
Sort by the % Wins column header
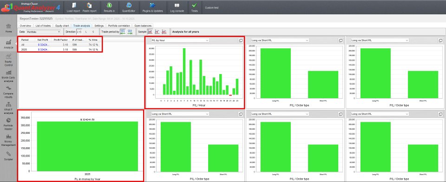pos(93,40)
